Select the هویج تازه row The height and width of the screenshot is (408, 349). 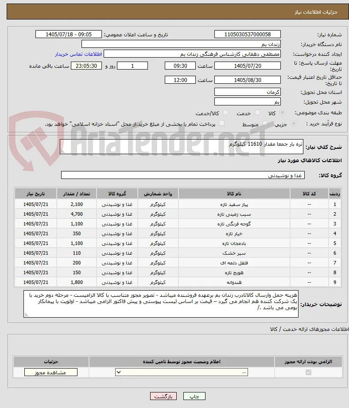178,272
